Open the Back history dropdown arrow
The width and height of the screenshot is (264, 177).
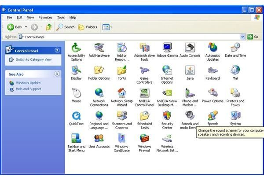26,27
